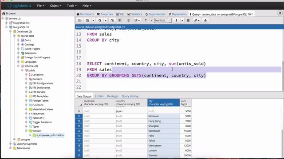Select FTS Configurations in the tree
Screen dimensions: 284x159
(x=43, y=83)
